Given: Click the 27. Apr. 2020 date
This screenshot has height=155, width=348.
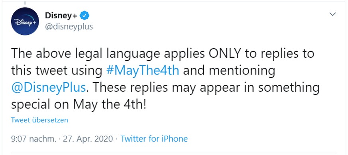Looking at the screenshot, I should (88, 139).
